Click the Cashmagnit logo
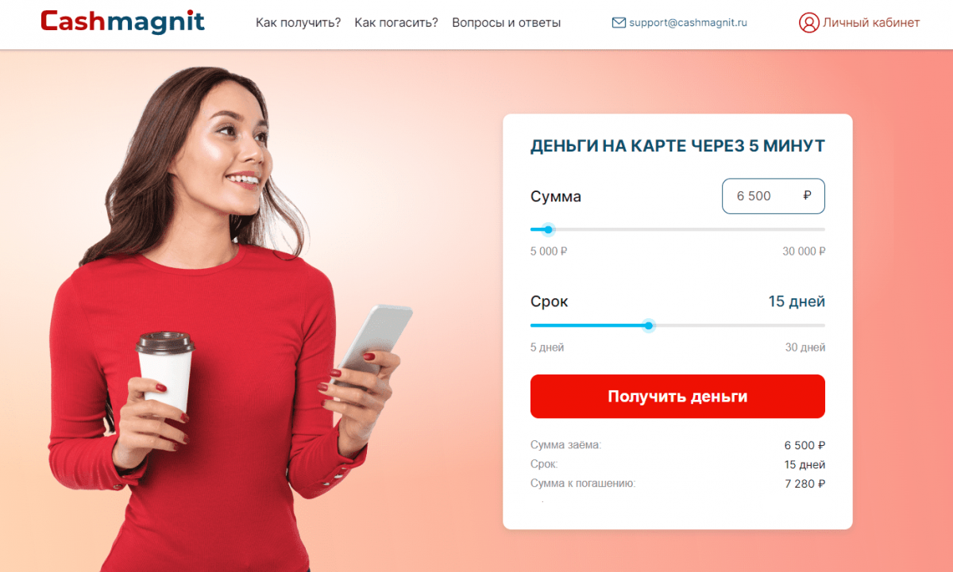This screenshot has width=953, height=572. point(122,22)
